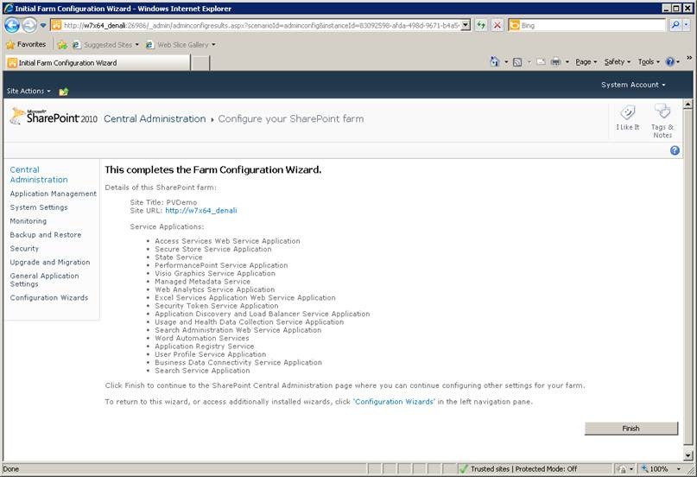Open Configuration Wizards in sidebar
Screen dimensions: 697x477
[x=49, y=298]
